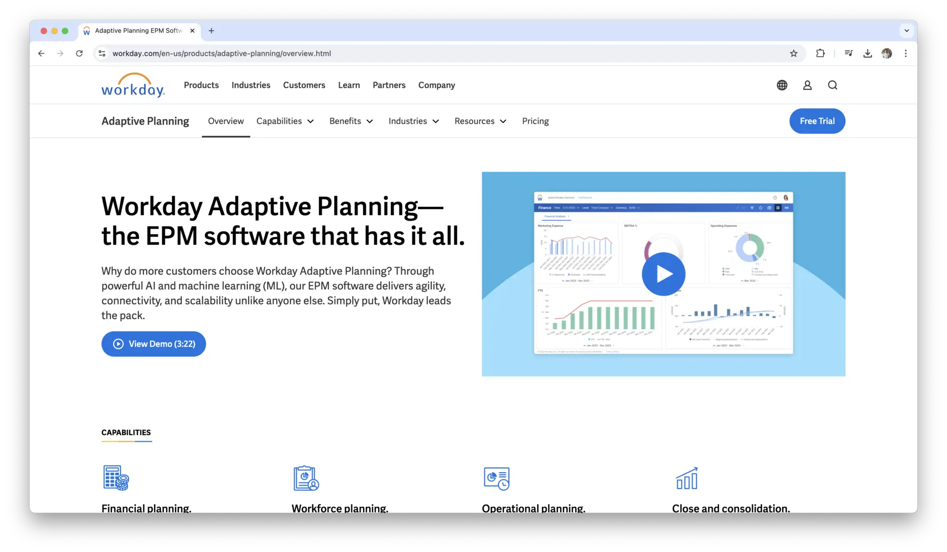The width and height of the screenshot is (947, 552).
Task: Select the Adaptive Planning EPM browser tab
Action: (x=139, y=31)
